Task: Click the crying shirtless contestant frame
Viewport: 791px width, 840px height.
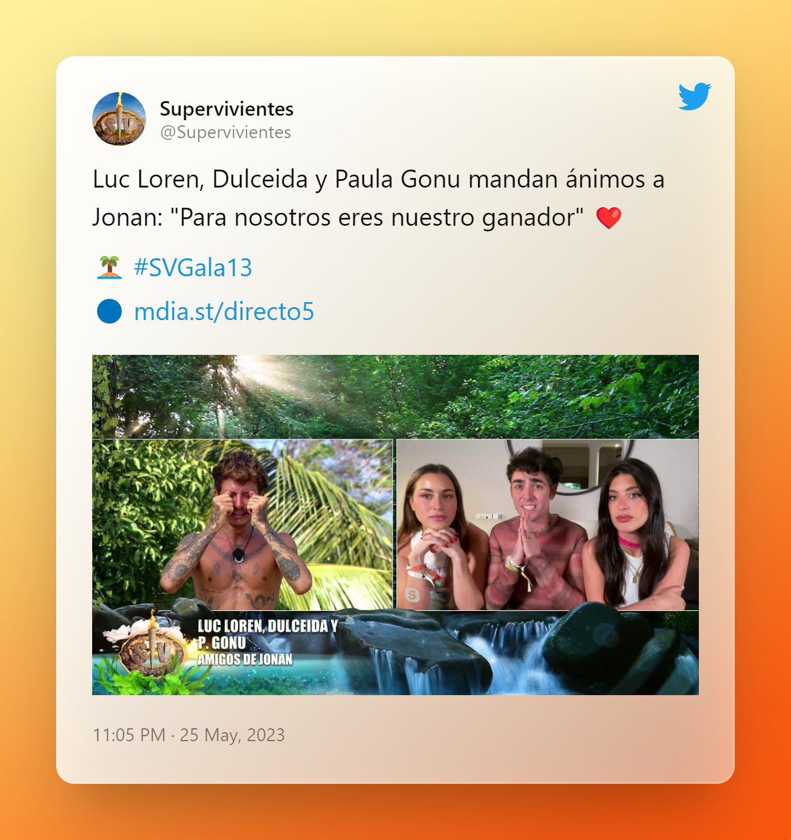Action: click(x=243, y=524)
